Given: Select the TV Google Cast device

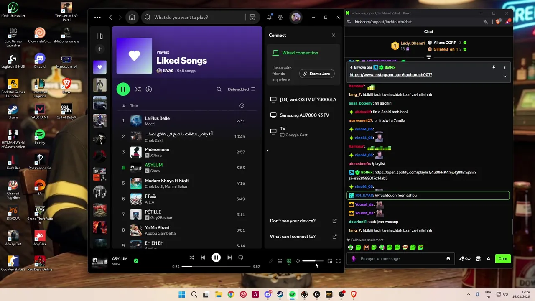Looking at the screenshot, I should click(x=304, y=131).
